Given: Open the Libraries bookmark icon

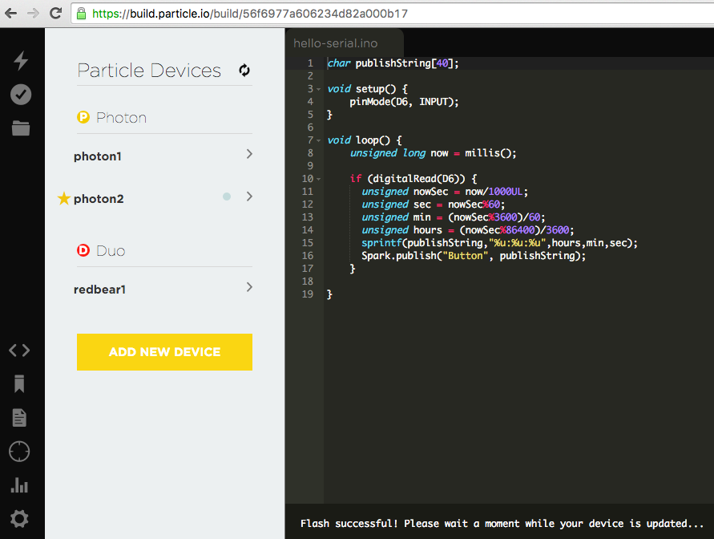Looking at the screenshot, I should [x=19, y=383].
